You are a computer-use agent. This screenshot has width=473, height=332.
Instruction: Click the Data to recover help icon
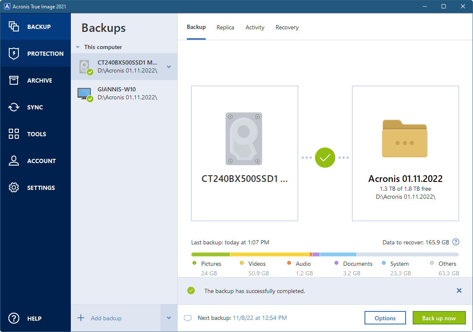point(456,242)
